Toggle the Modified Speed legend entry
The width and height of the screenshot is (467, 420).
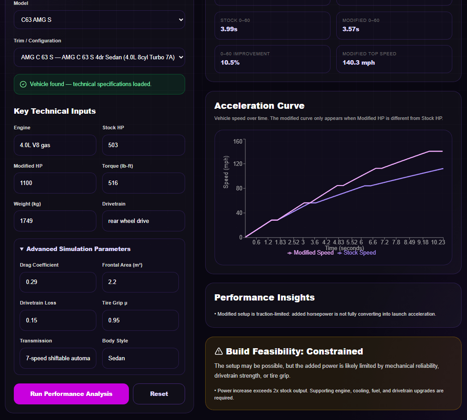pos(310,253)
